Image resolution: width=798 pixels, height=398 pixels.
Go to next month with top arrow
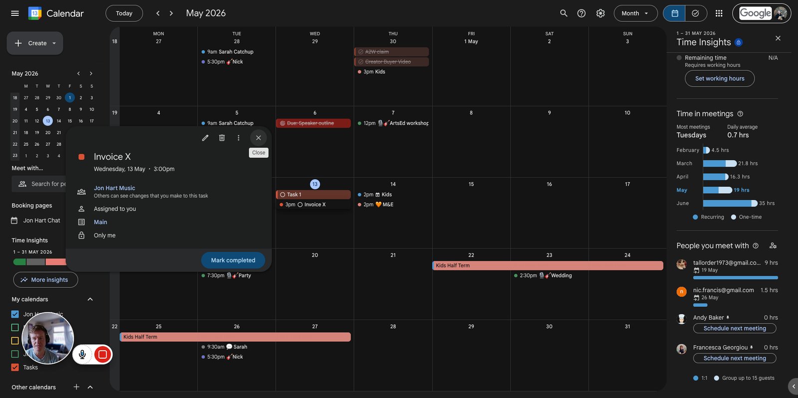click(x=171, y=13)
